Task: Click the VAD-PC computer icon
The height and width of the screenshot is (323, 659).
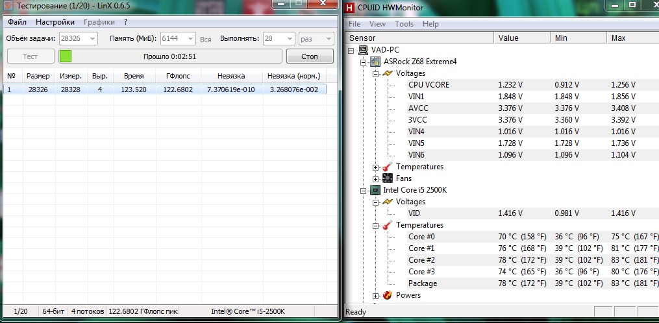Action: coord(363,50)
